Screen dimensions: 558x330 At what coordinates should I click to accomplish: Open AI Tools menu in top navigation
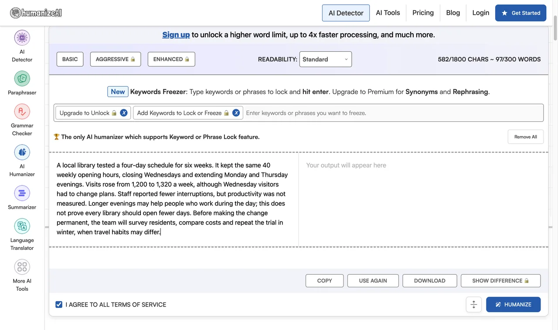tap(388, 13)
